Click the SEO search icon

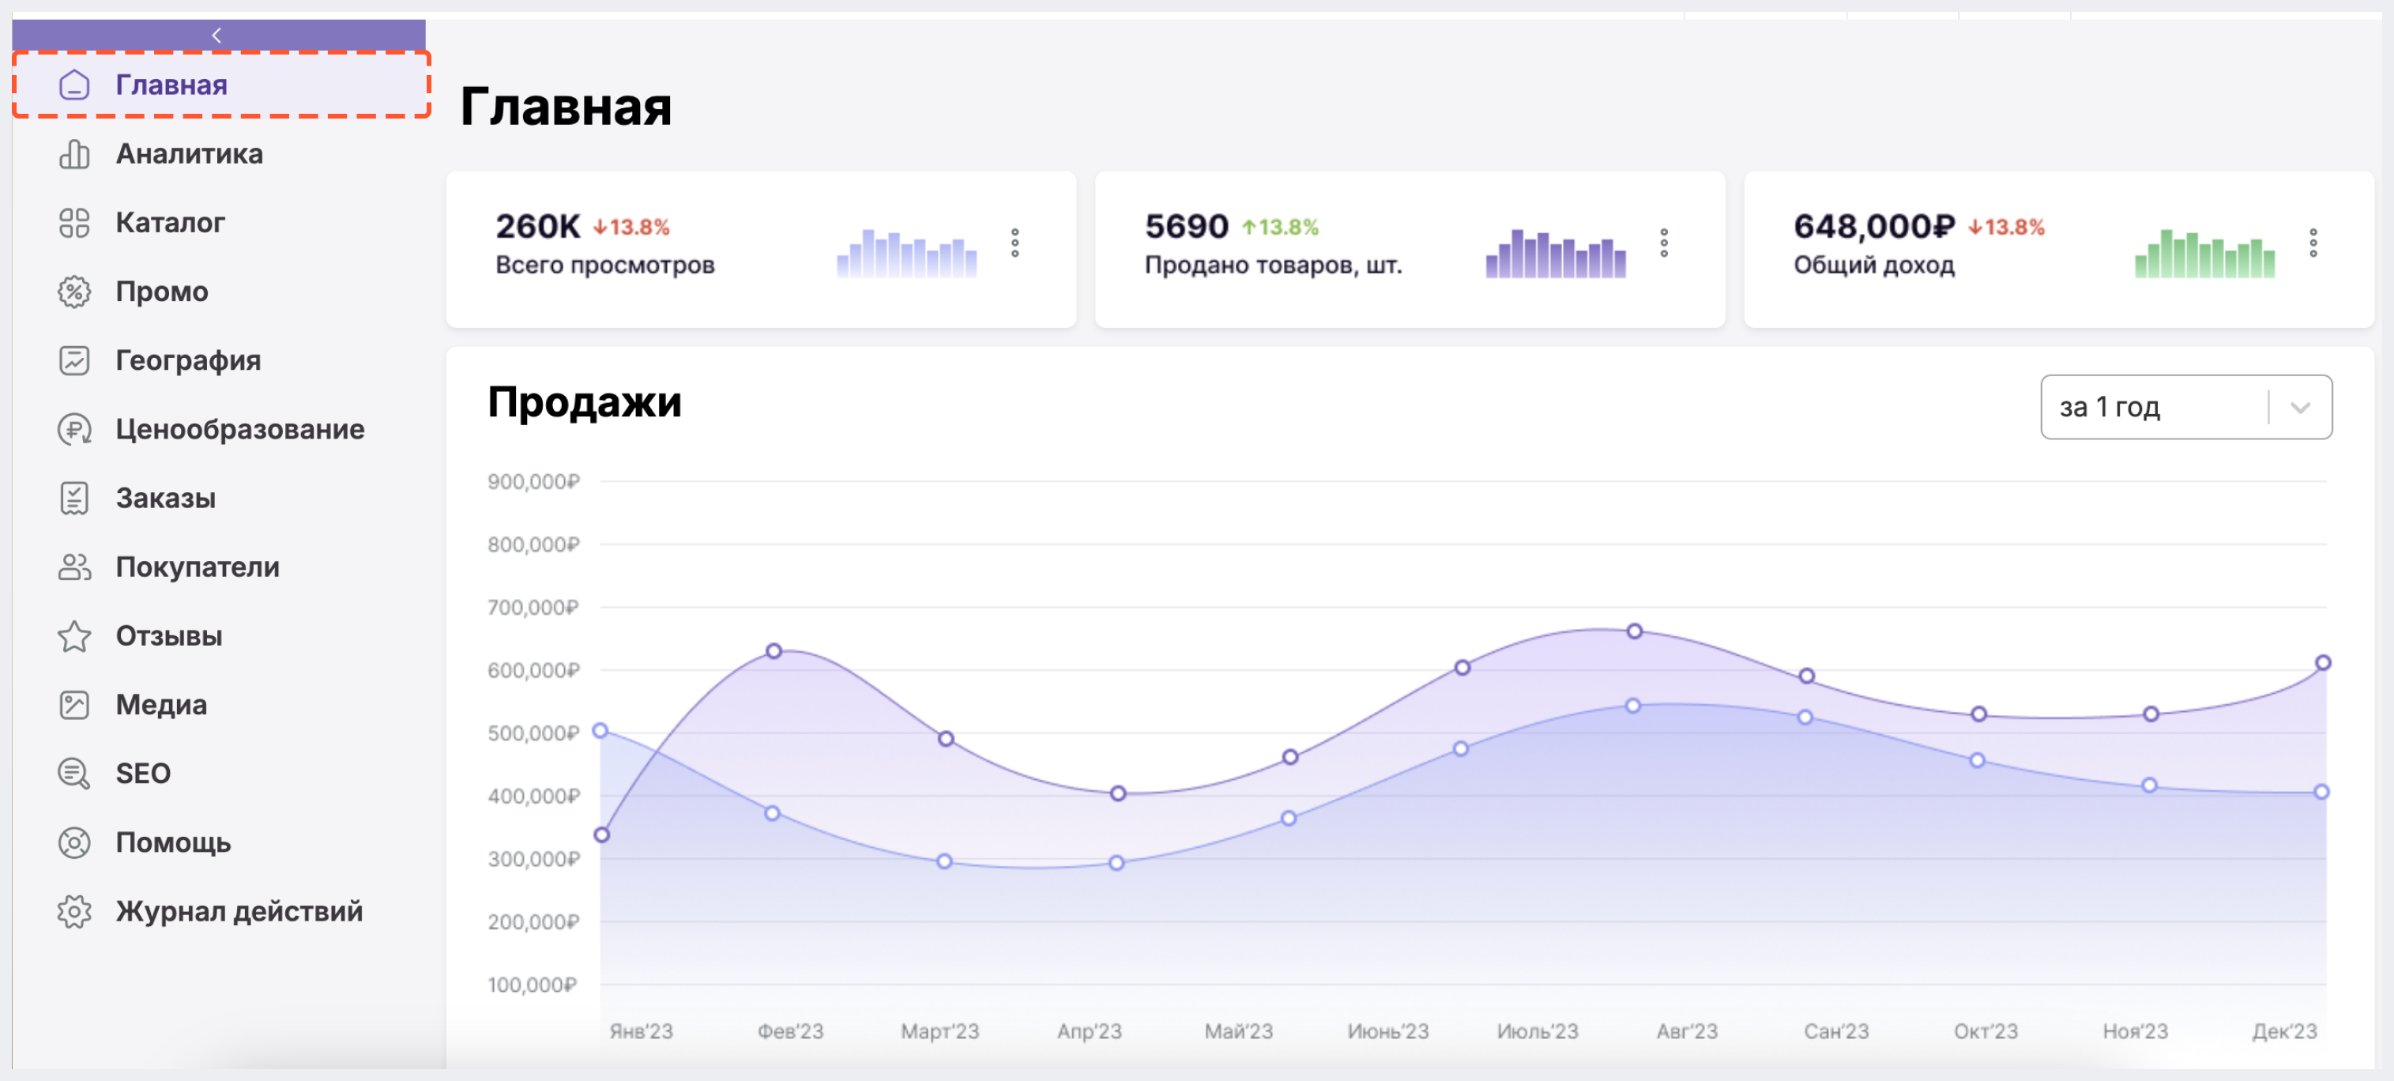coord(74,774)
